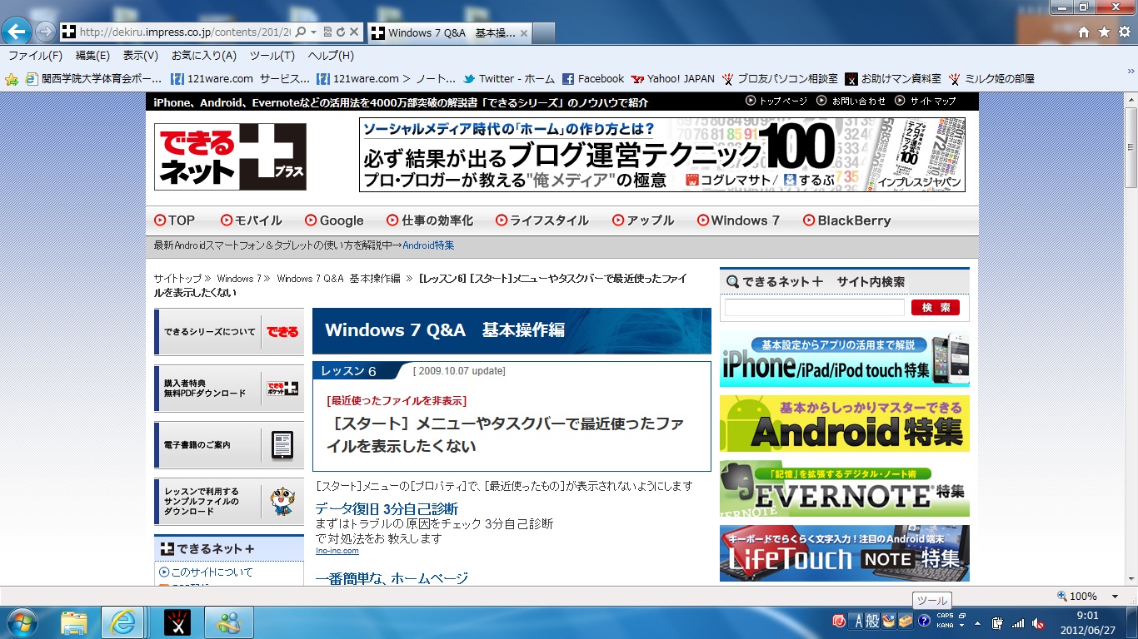Go to the BlackBerry navigation section
Image resolution: width=1138 pixels, height=639 pixels.
847,220
